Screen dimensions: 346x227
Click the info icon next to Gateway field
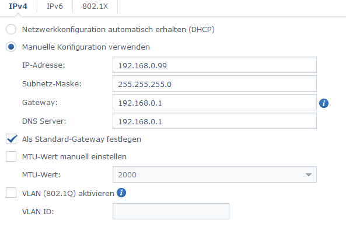pyautogui.click(x=324, y=103)
